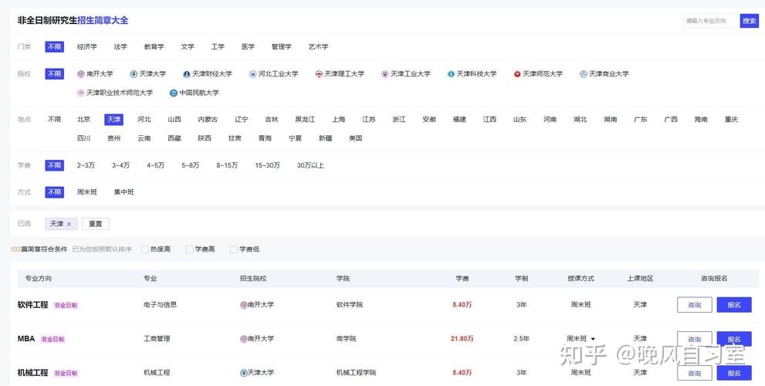Click 南开大学 logo in 软件工程 row

[243, 305]
